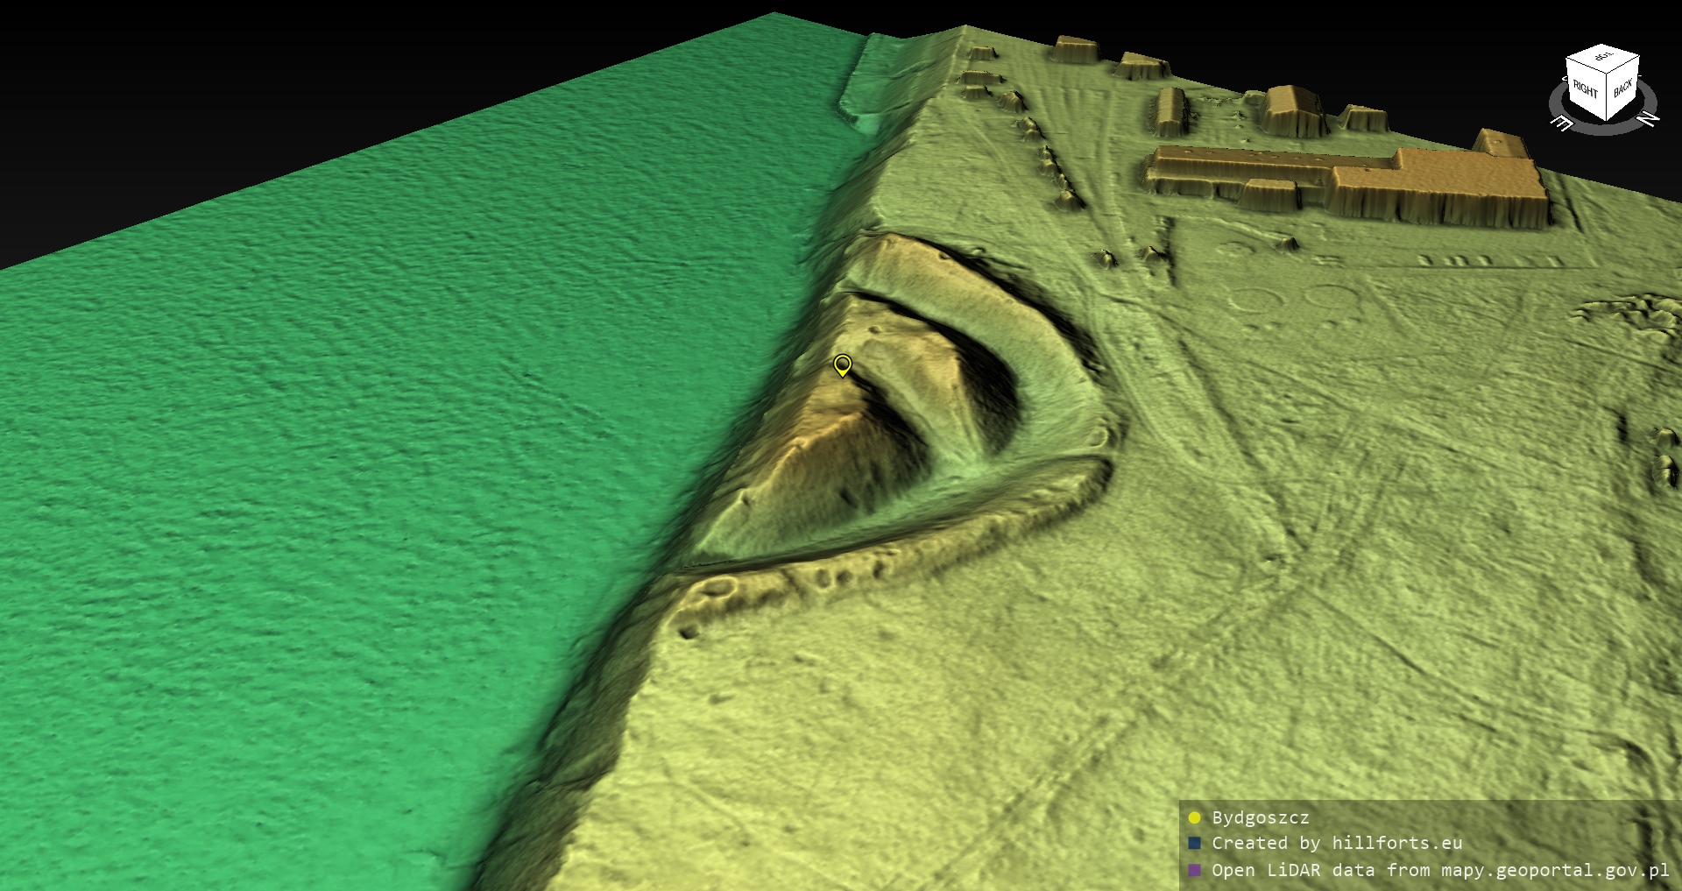The image size is (1682, 891).
Task: Click the purple square legend marker
Action: coord(1194,870)
